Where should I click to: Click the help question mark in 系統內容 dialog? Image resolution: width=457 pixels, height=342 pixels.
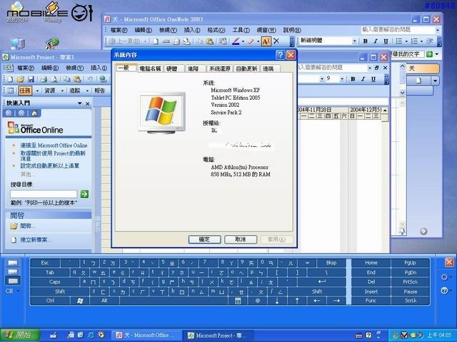[x=280, y=55]
